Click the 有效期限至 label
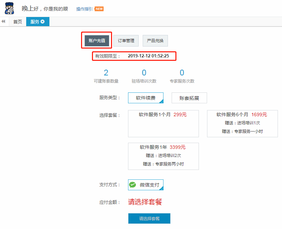This screenshot has width=282, height=229. point(107,56)
